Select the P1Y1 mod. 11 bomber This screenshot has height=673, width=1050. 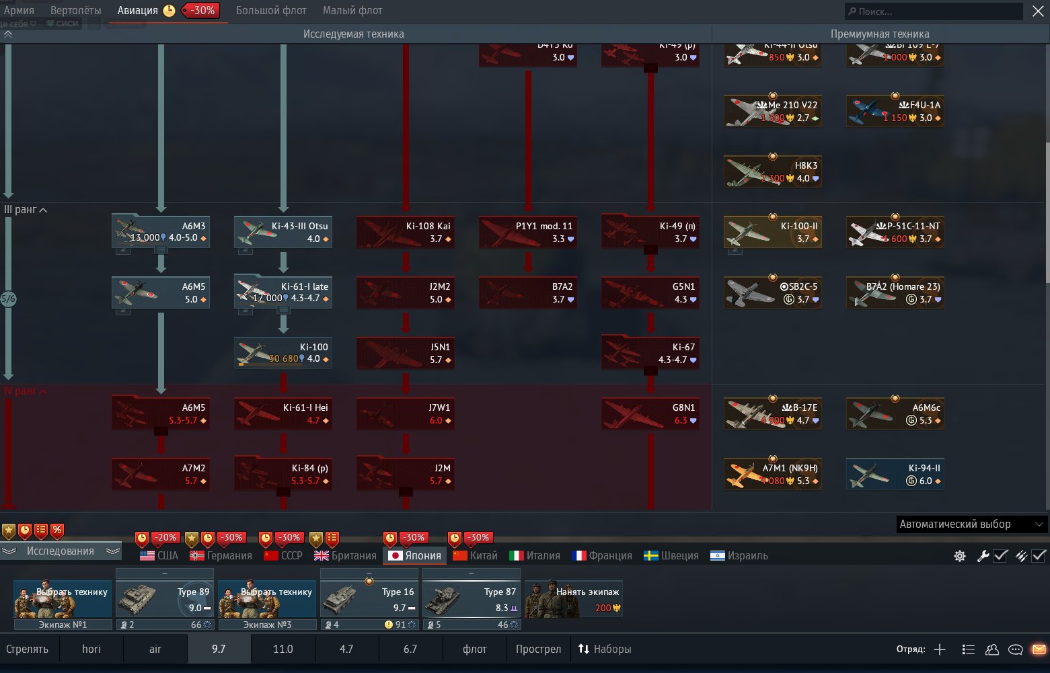pyautogui.click(x=528, y=232)
